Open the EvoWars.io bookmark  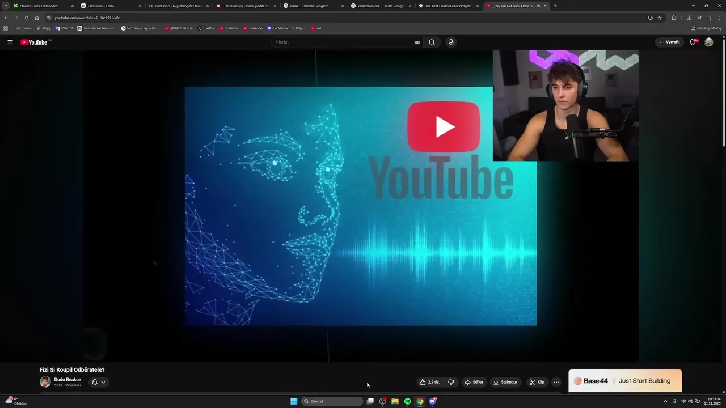(x=277, y=28)
